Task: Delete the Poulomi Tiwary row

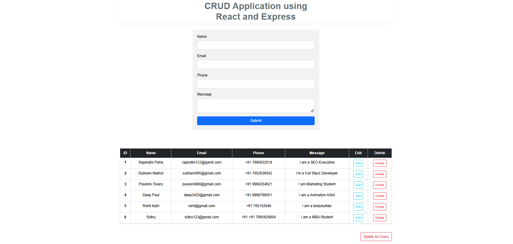Action: coord(379,185)
